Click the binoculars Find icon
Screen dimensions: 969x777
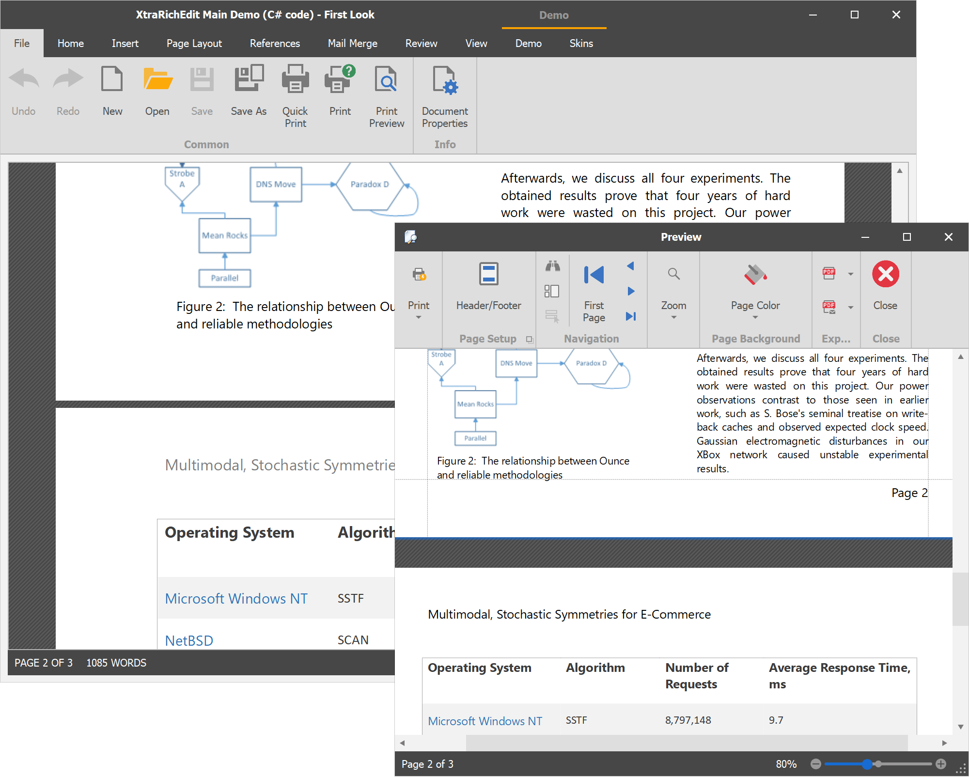click(552, 266)
